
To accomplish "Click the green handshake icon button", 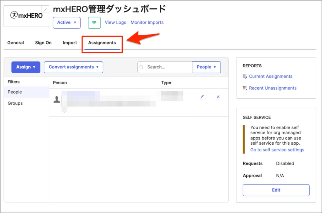I will (94, 23).
